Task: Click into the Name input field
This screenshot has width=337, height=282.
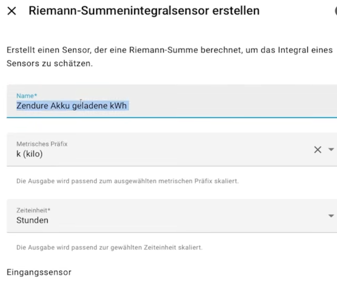Action: (172, 101)
